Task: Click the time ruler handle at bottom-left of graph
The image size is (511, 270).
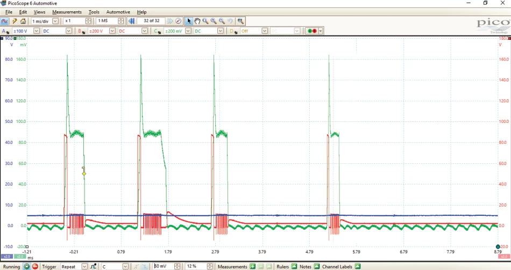Action: 27,246
